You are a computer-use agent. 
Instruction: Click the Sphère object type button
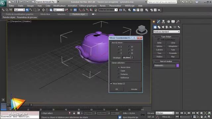click(159, 46)
